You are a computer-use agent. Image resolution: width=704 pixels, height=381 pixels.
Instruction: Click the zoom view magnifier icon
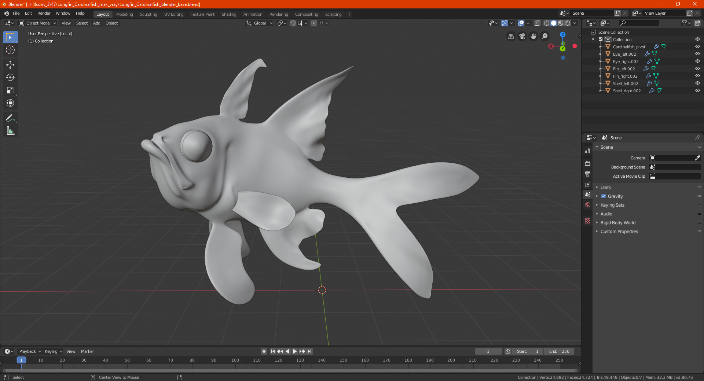[x=545, y=36]
